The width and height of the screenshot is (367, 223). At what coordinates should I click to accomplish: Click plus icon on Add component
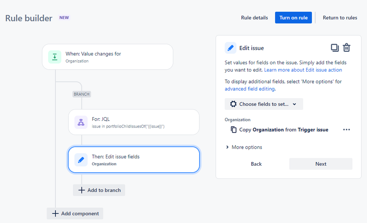pyautogui.click(x=55, y=213)
